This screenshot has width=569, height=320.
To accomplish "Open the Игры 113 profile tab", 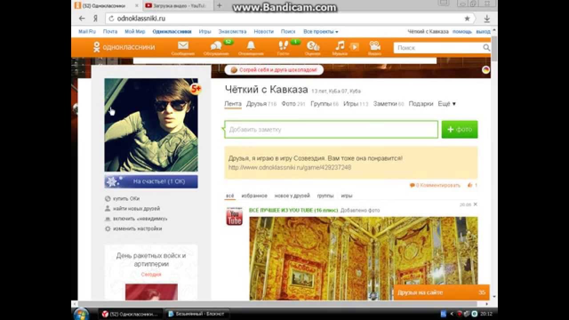I will [356, 104].
